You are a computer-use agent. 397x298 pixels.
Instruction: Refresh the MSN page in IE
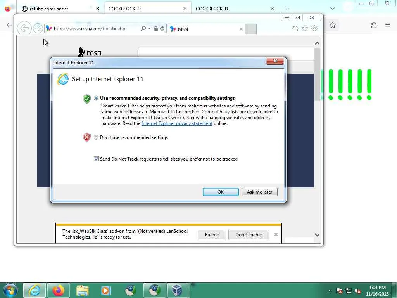pyautogui.click(x=162, y=28)
